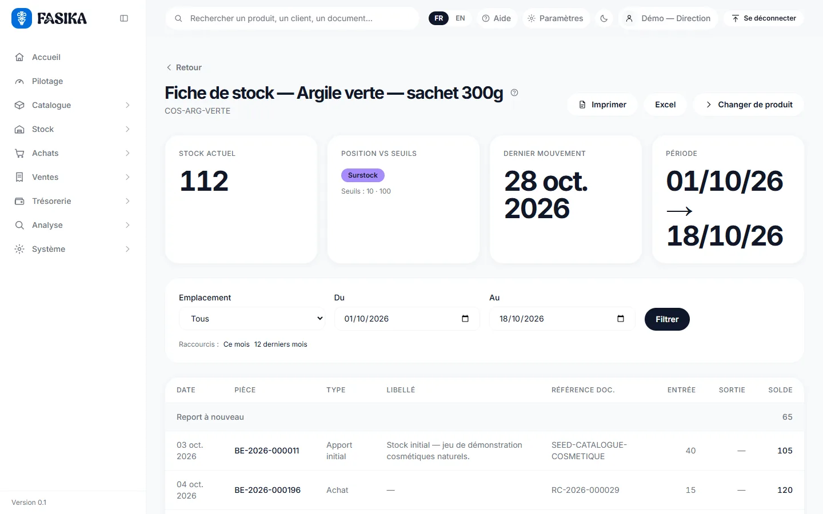This screenshot has height=514, width=823.
Task: Click piece BE-2026-000196 in table
Action: (267, 490)
